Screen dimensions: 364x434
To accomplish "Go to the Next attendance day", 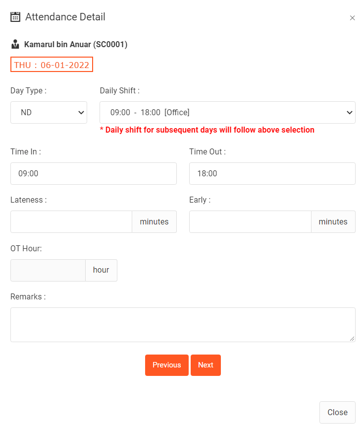I will tap(206, 365).
